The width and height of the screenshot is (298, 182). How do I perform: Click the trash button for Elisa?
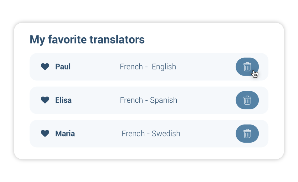(247, 100)
